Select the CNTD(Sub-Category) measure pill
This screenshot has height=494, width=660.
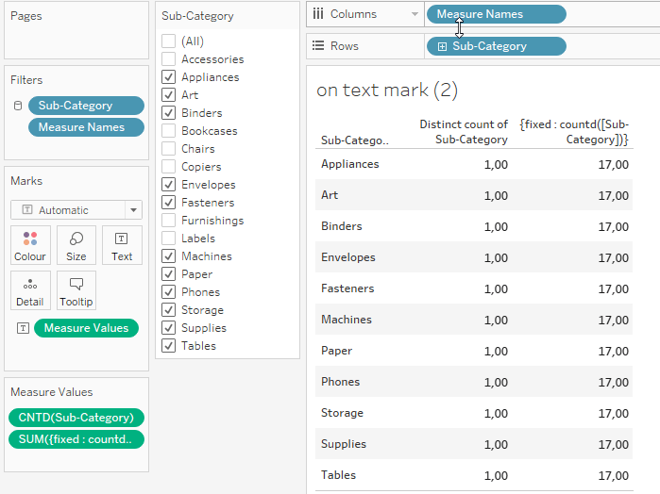pos(76,418)
